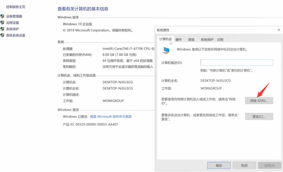283x172 pixels.
Task: Click DESKTOP-NJEU3CG beside 计算机全名 in the dialog
Action: 215,81
